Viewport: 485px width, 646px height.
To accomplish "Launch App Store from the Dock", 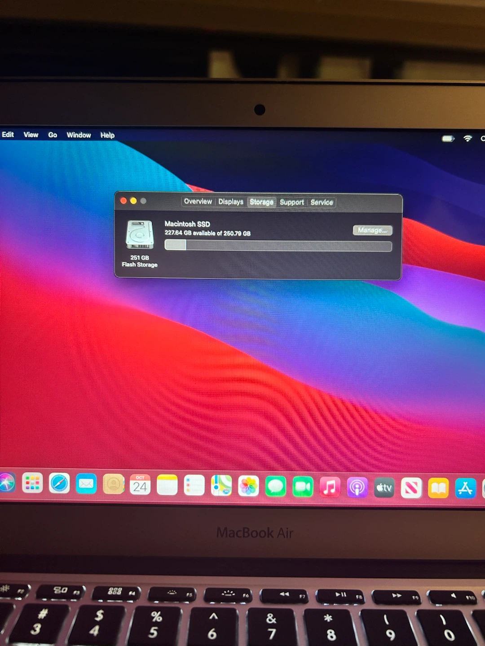I will tap(466, 489).
